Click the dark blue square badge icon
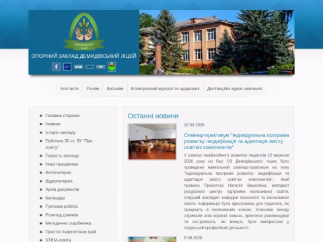323x242 pixels. point(67,67)
